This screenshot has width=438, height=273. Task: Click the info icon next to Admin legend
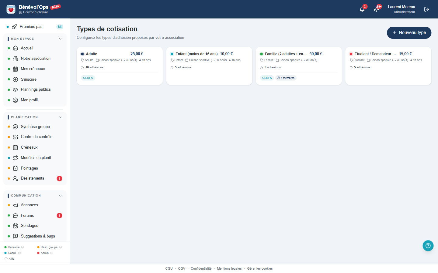[x=52, y=253]
